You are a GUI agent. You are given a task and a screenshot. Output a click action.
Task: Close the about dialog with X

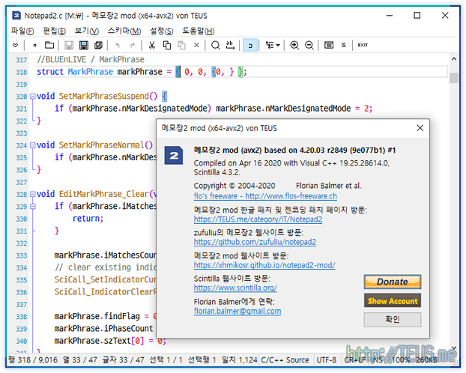click(420, 128)
